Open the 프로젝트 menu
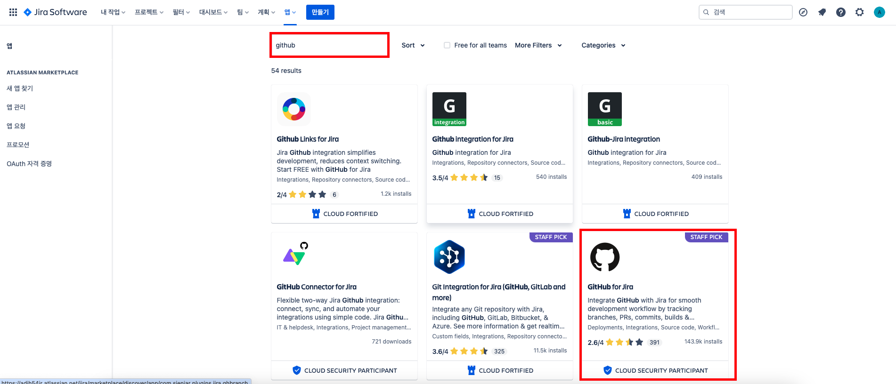 (x=149, y=12)
